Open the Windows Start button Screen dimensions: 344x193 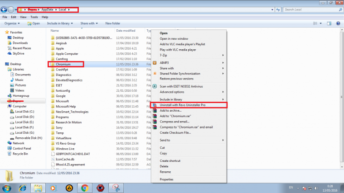[x=7, y=188]
